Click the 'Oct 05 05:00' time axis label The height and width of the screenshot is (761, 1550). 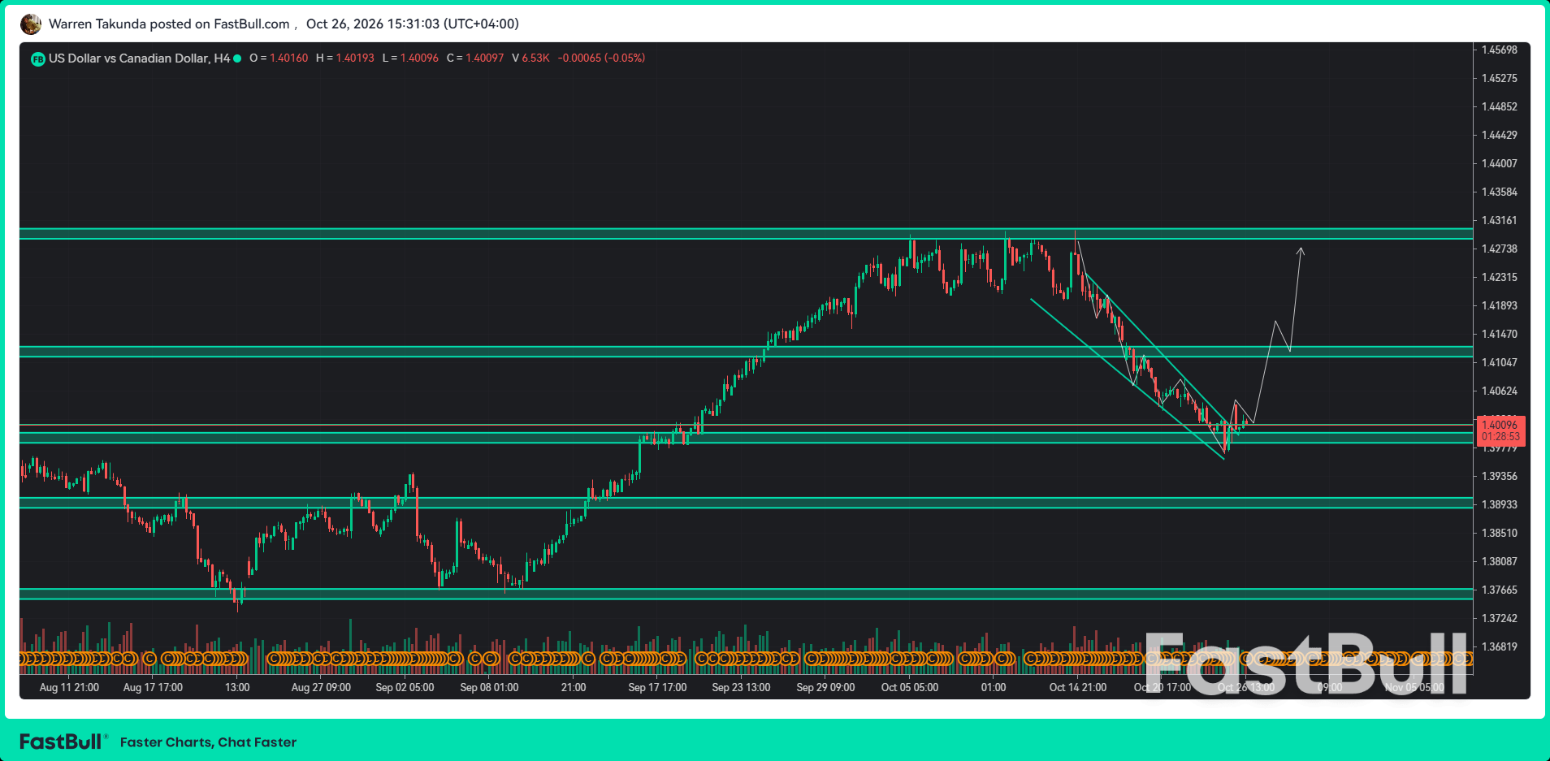click(x=910, y=688)
